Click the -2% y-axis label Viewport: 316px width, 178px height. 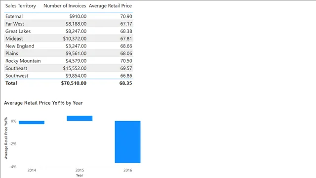pos(13,144)
